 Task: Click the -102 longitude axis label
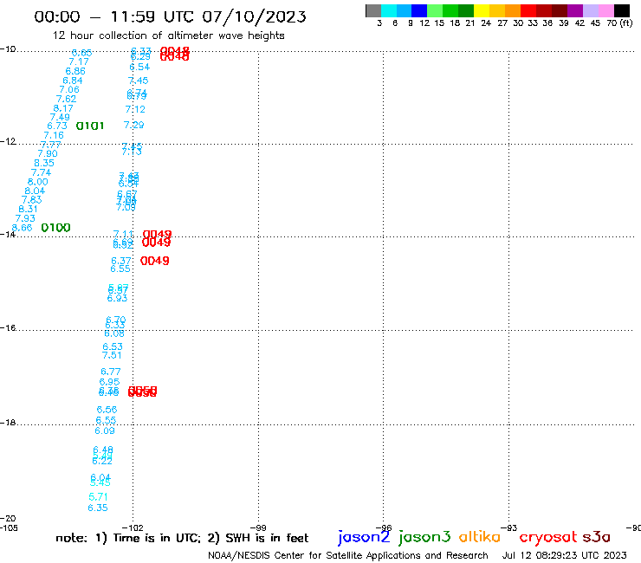pyautogui.click(x=132, y=528)
